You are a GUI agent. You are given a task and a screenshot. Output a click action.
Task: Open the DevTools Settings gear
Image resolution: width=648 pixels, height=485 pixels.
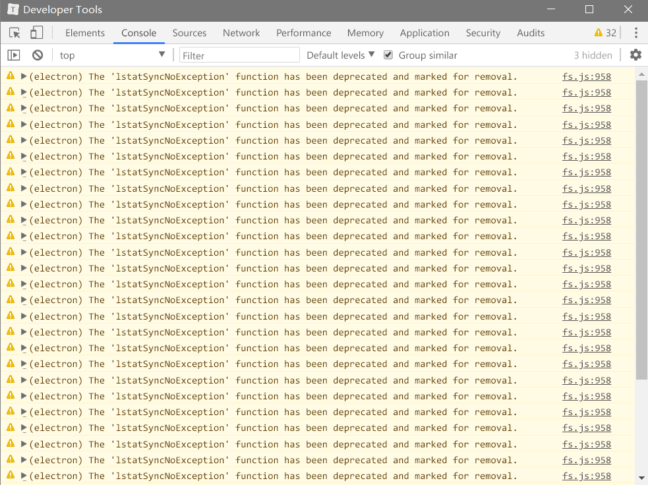[635, 55]
